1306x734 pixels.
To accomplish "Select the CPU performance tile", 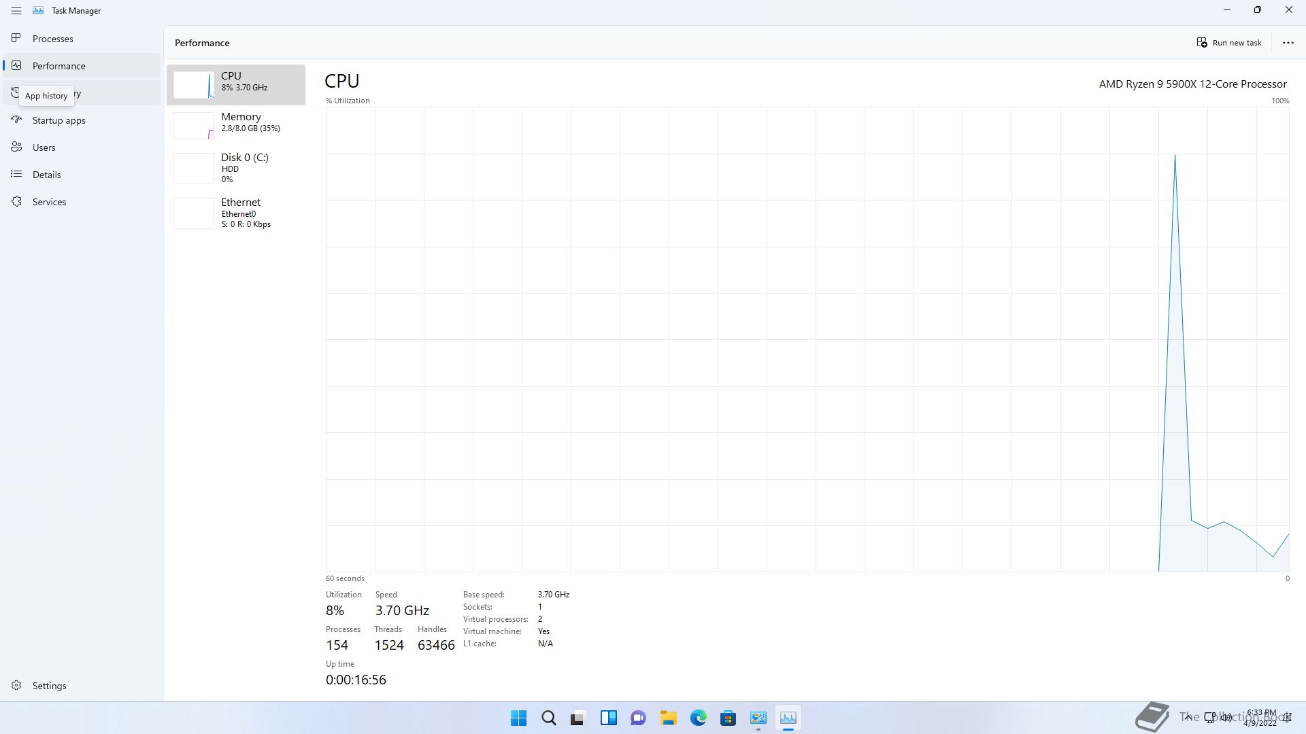I will pyautogui.click(x=236, y=85).
